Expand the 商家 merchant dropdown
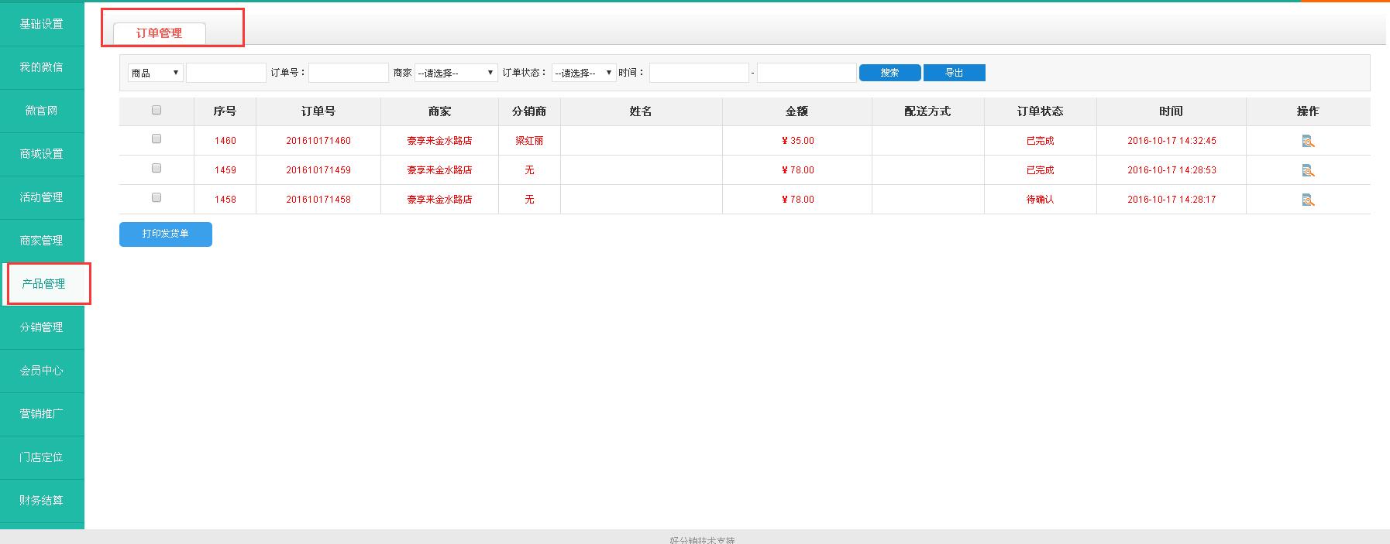The height and width of the screenshot is (544, 1390). click(x=456, y=73)
